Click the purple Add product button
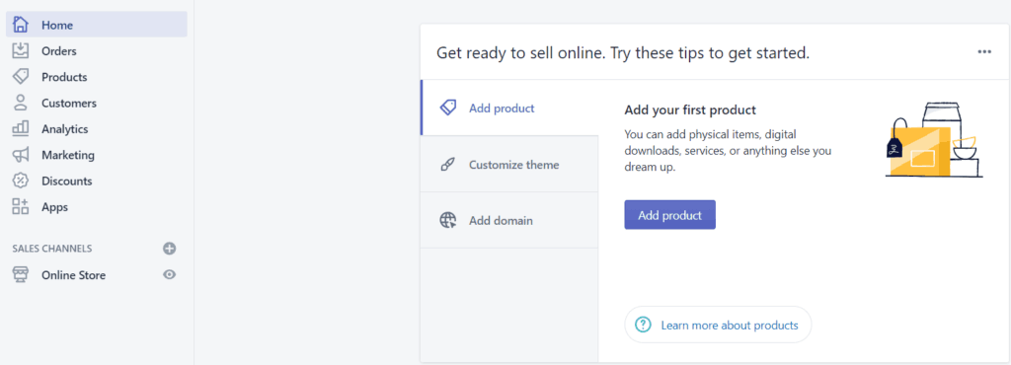The height and width of the screenshot is (365, 1011). 670,215
